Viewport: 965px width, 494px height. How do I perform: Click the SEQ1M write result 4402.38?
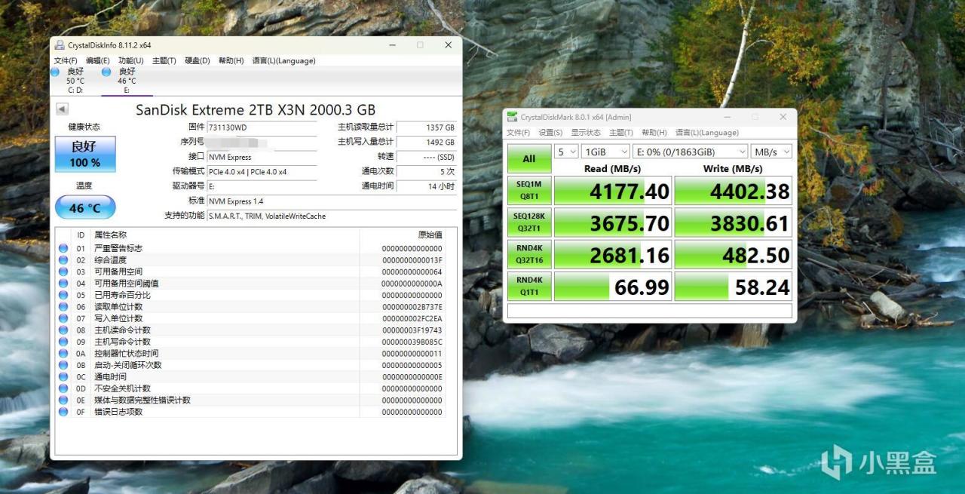(x=734, y=191)
